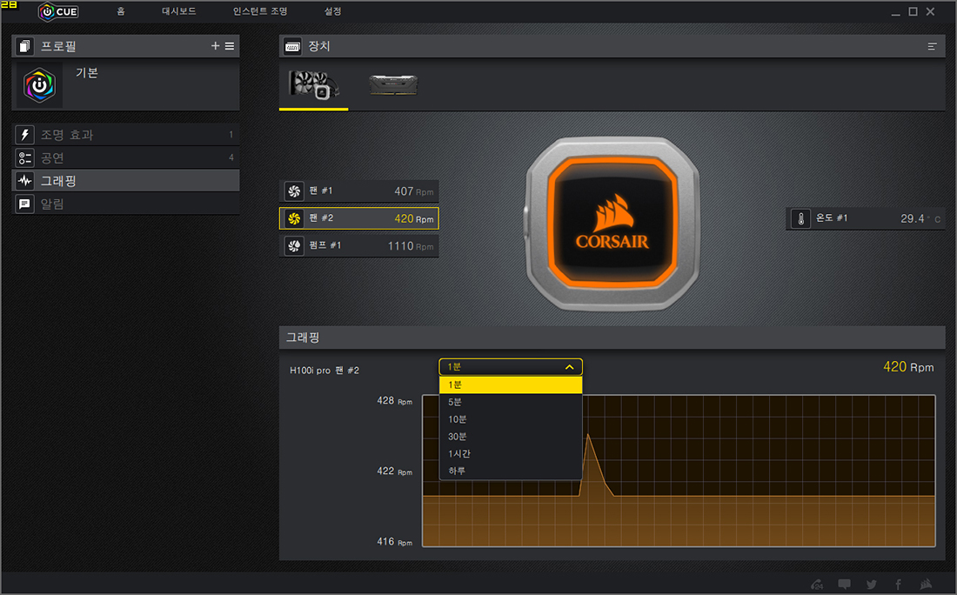The image size is (957, 595).
Task: Click the 420 Rpm readout above the graph
Action: (x=908, y=367)
